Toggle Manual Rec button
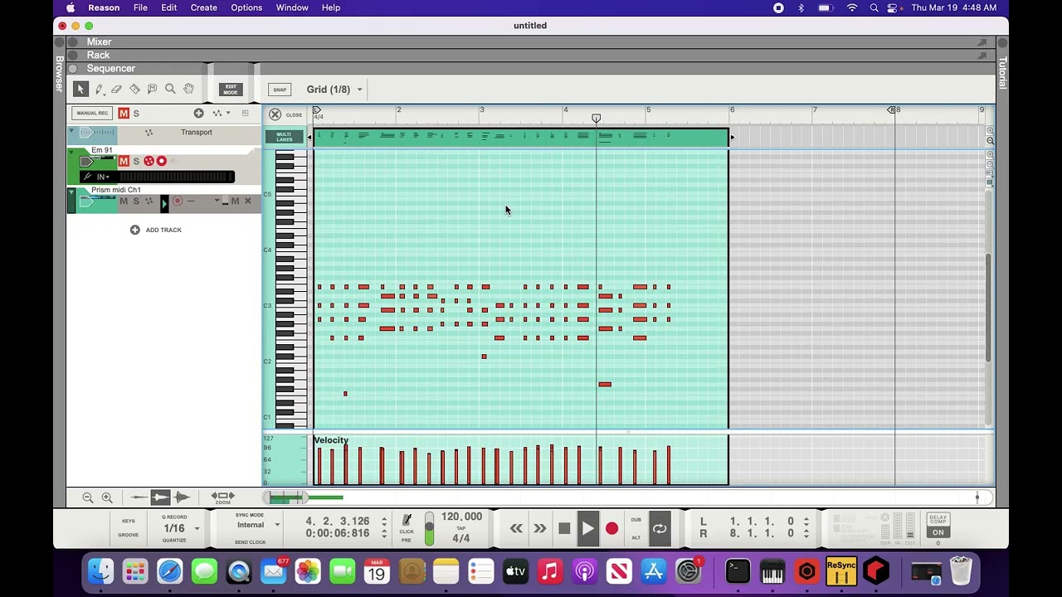The height and width of the screenshot is (597, 1062). pyautogui.click(x=92, y=113)
